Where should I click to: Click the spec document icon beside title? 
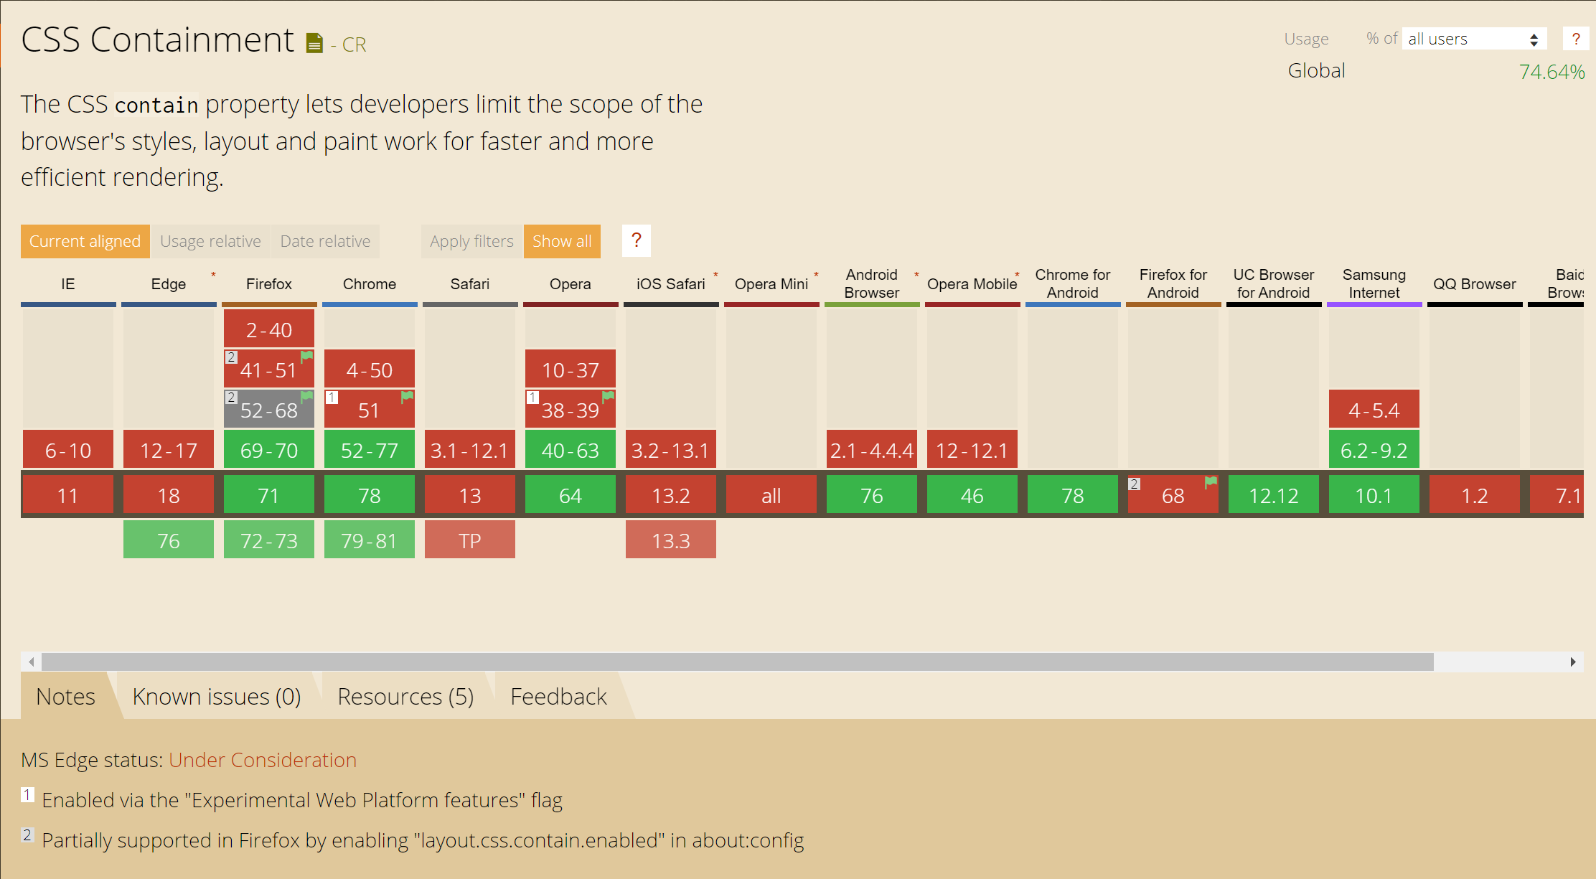coord(314,44)
